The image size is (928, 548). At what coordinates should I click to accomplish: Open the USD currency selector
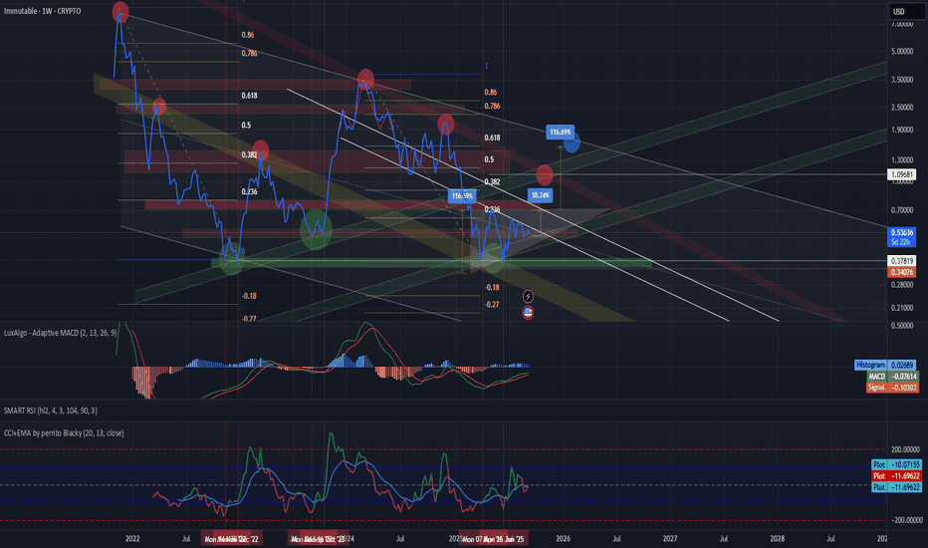[897, 12]
